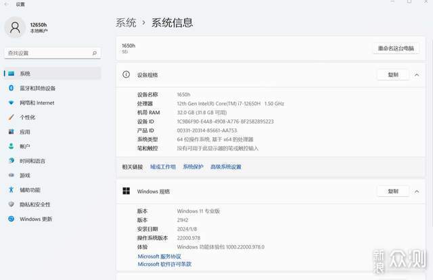Open the 系统保护 link
This screenshot has width=433, height=280.
point(193,167)
